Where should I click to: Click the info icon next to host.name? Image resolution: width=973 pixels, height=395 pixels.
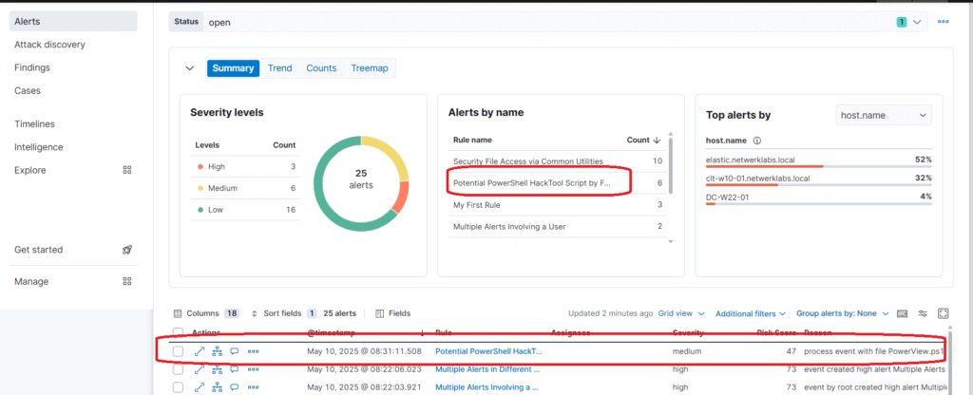(x=756, y=141)
